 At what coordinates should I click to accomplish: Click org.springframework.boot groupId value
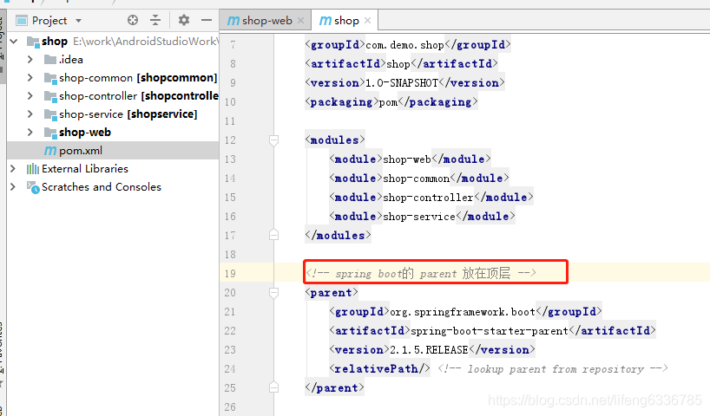pos(463,312)
